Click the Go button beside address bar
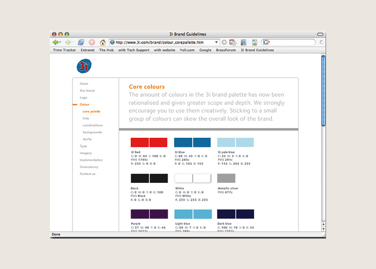Screen dimensions: 376x269 click(224, 43)
